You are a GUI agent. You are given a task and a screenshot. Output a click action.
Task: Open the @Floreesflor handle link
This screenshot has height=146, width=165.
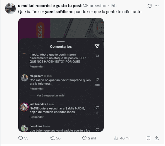click(95, 6)
